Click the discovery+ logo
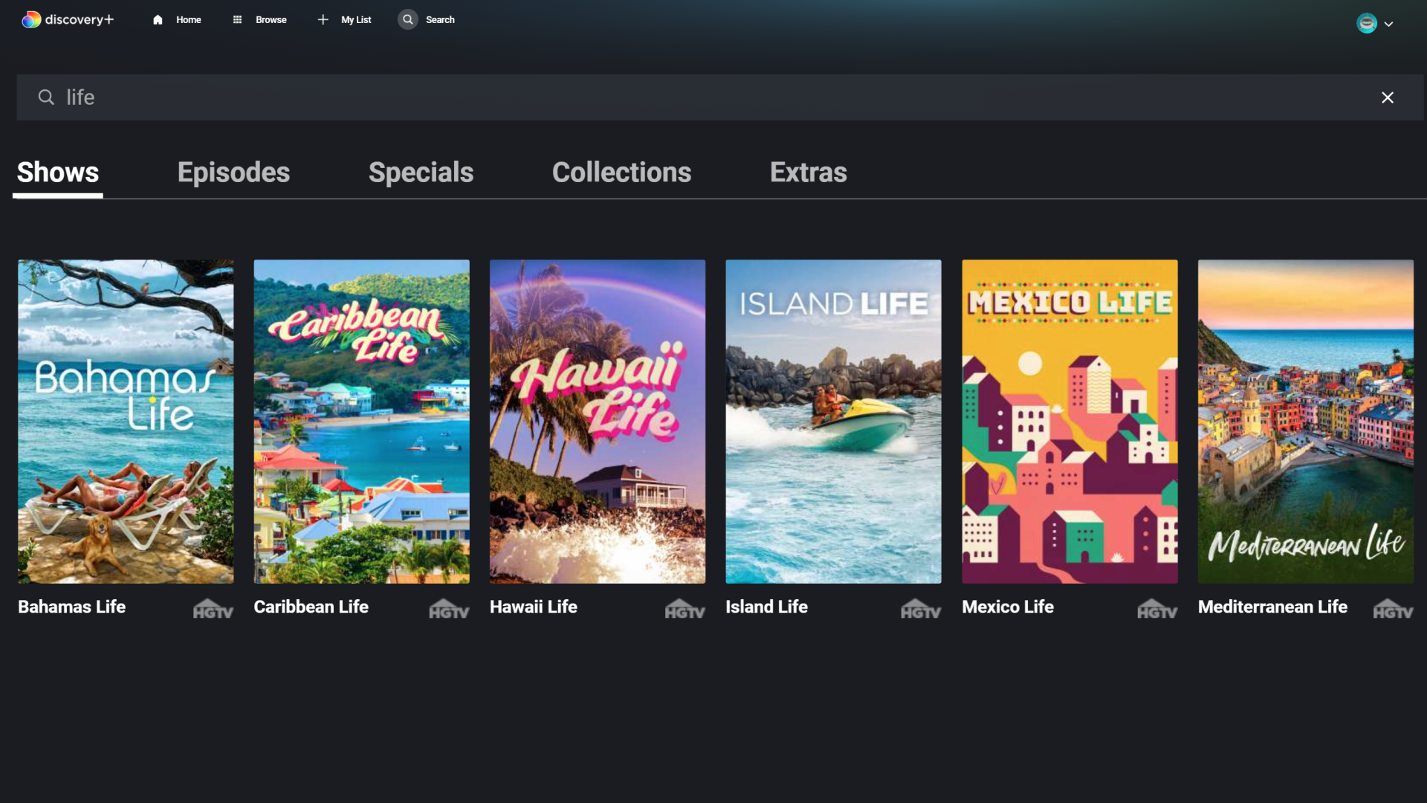This screenshot has height=803, width=1427. (x=68, y=20)
